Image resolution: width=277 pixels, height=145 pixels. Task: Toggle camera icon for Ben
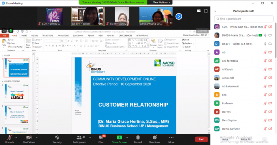(270, 95)
